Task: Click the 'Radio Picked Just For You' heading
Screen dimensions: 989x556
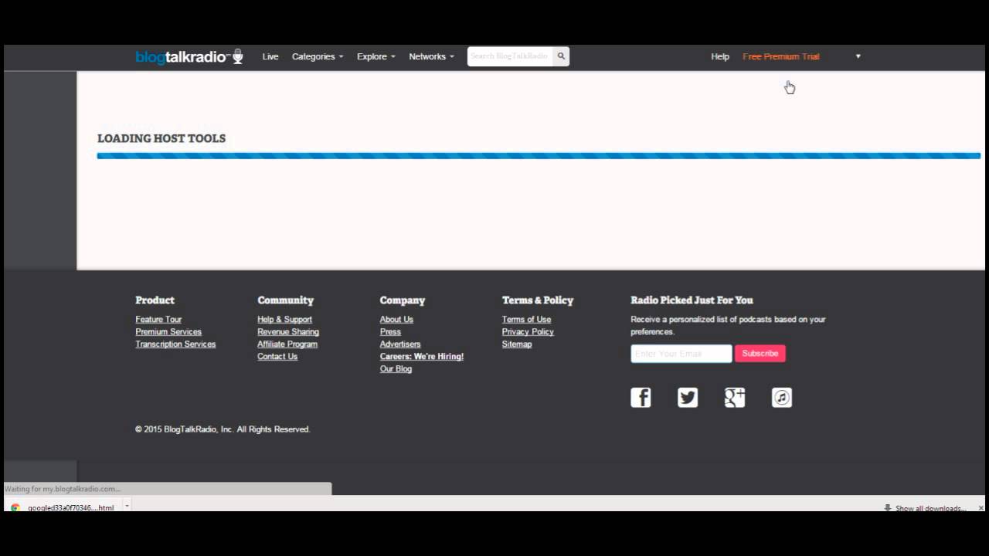Action: pos(692,300)
